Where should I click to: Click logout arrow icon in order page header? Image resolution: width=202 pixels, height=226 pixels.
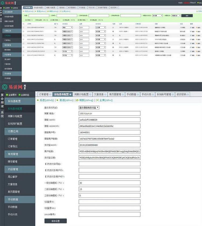(x=198, y=3)
